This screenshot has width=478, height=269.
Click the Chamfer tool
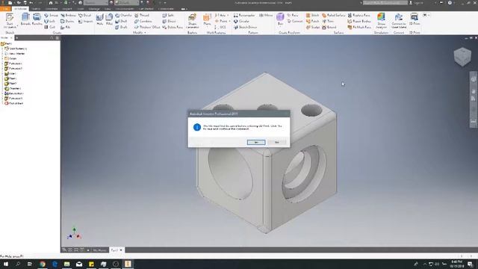123,15
